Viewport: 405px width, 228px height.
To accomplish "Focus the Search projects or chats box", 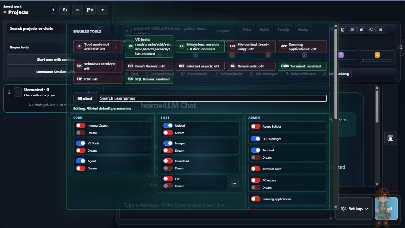I will click(49, 28).
